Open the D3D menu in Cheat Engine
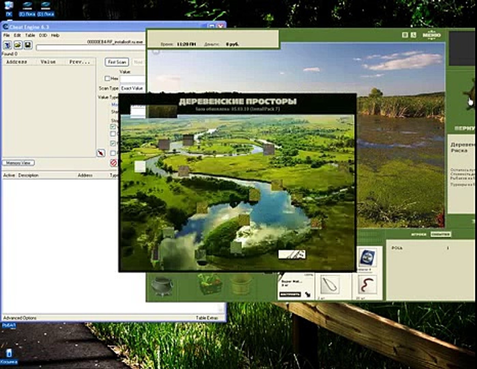Screen dimensions: 477x369 (x=43, y=35)
